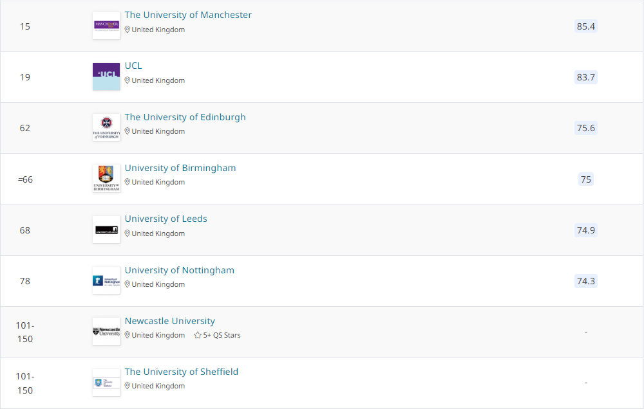Click the 83.7 score badge for UCL

click(x=586, y=77)
